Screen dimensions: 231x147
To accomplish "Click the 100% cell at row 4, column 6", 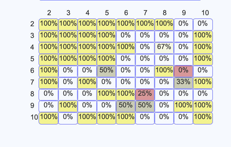I will [126, 48].
